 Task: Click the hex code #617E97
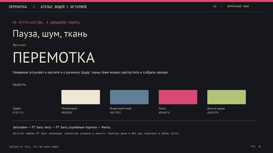coord(116,112)
